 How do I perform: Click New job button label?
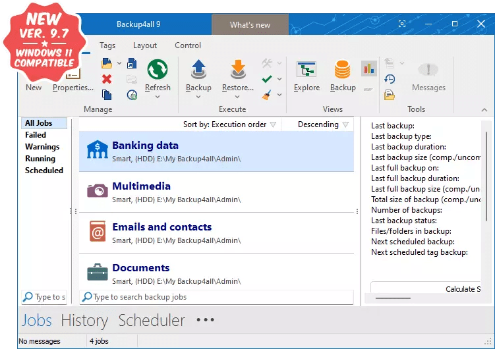[34, 88]
